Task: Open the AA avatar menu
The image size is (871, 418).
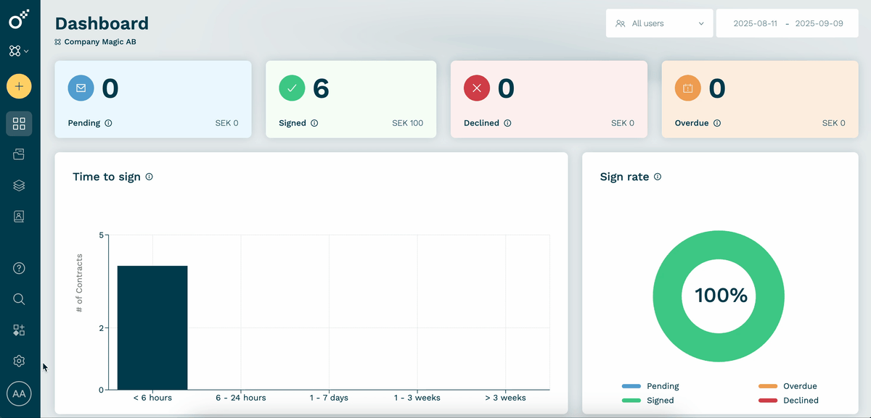Action: pyautogui.click(x=19, y=393)
